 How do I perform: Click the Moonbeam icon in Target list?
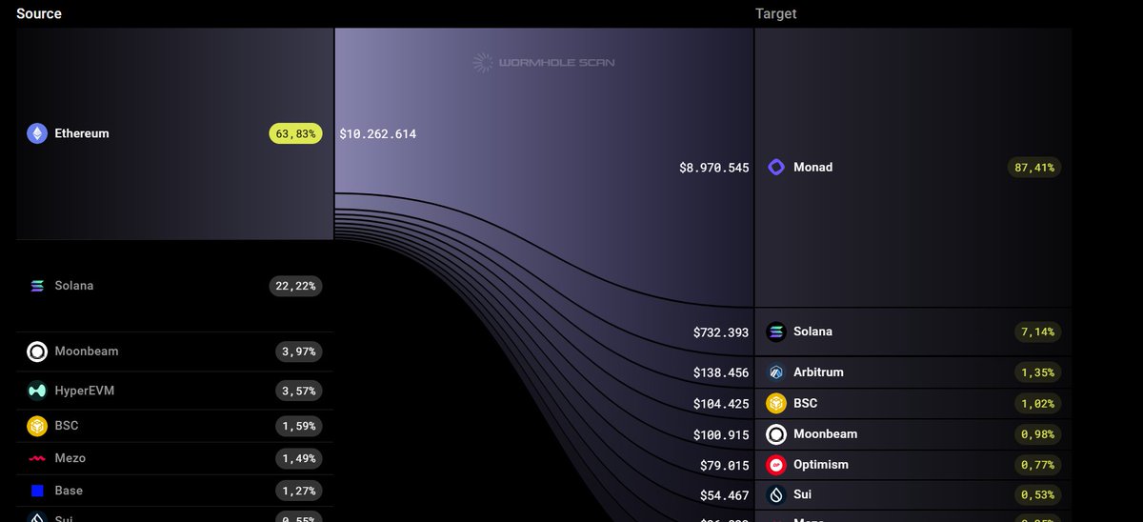point(776,434)
